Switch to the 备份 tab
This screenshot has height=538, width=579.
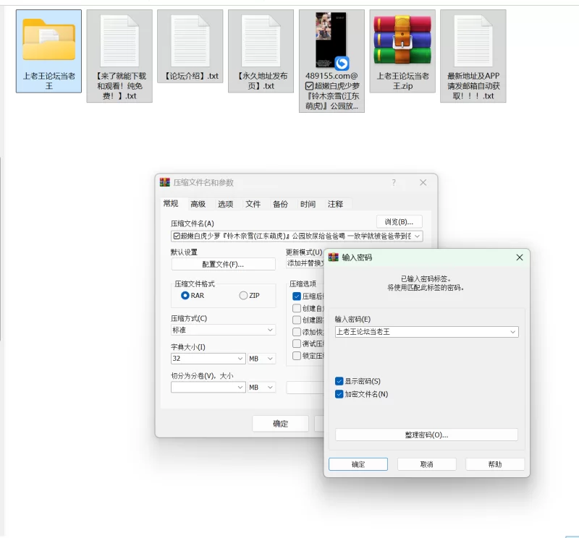pyautogui.click(x=280, y=204)
